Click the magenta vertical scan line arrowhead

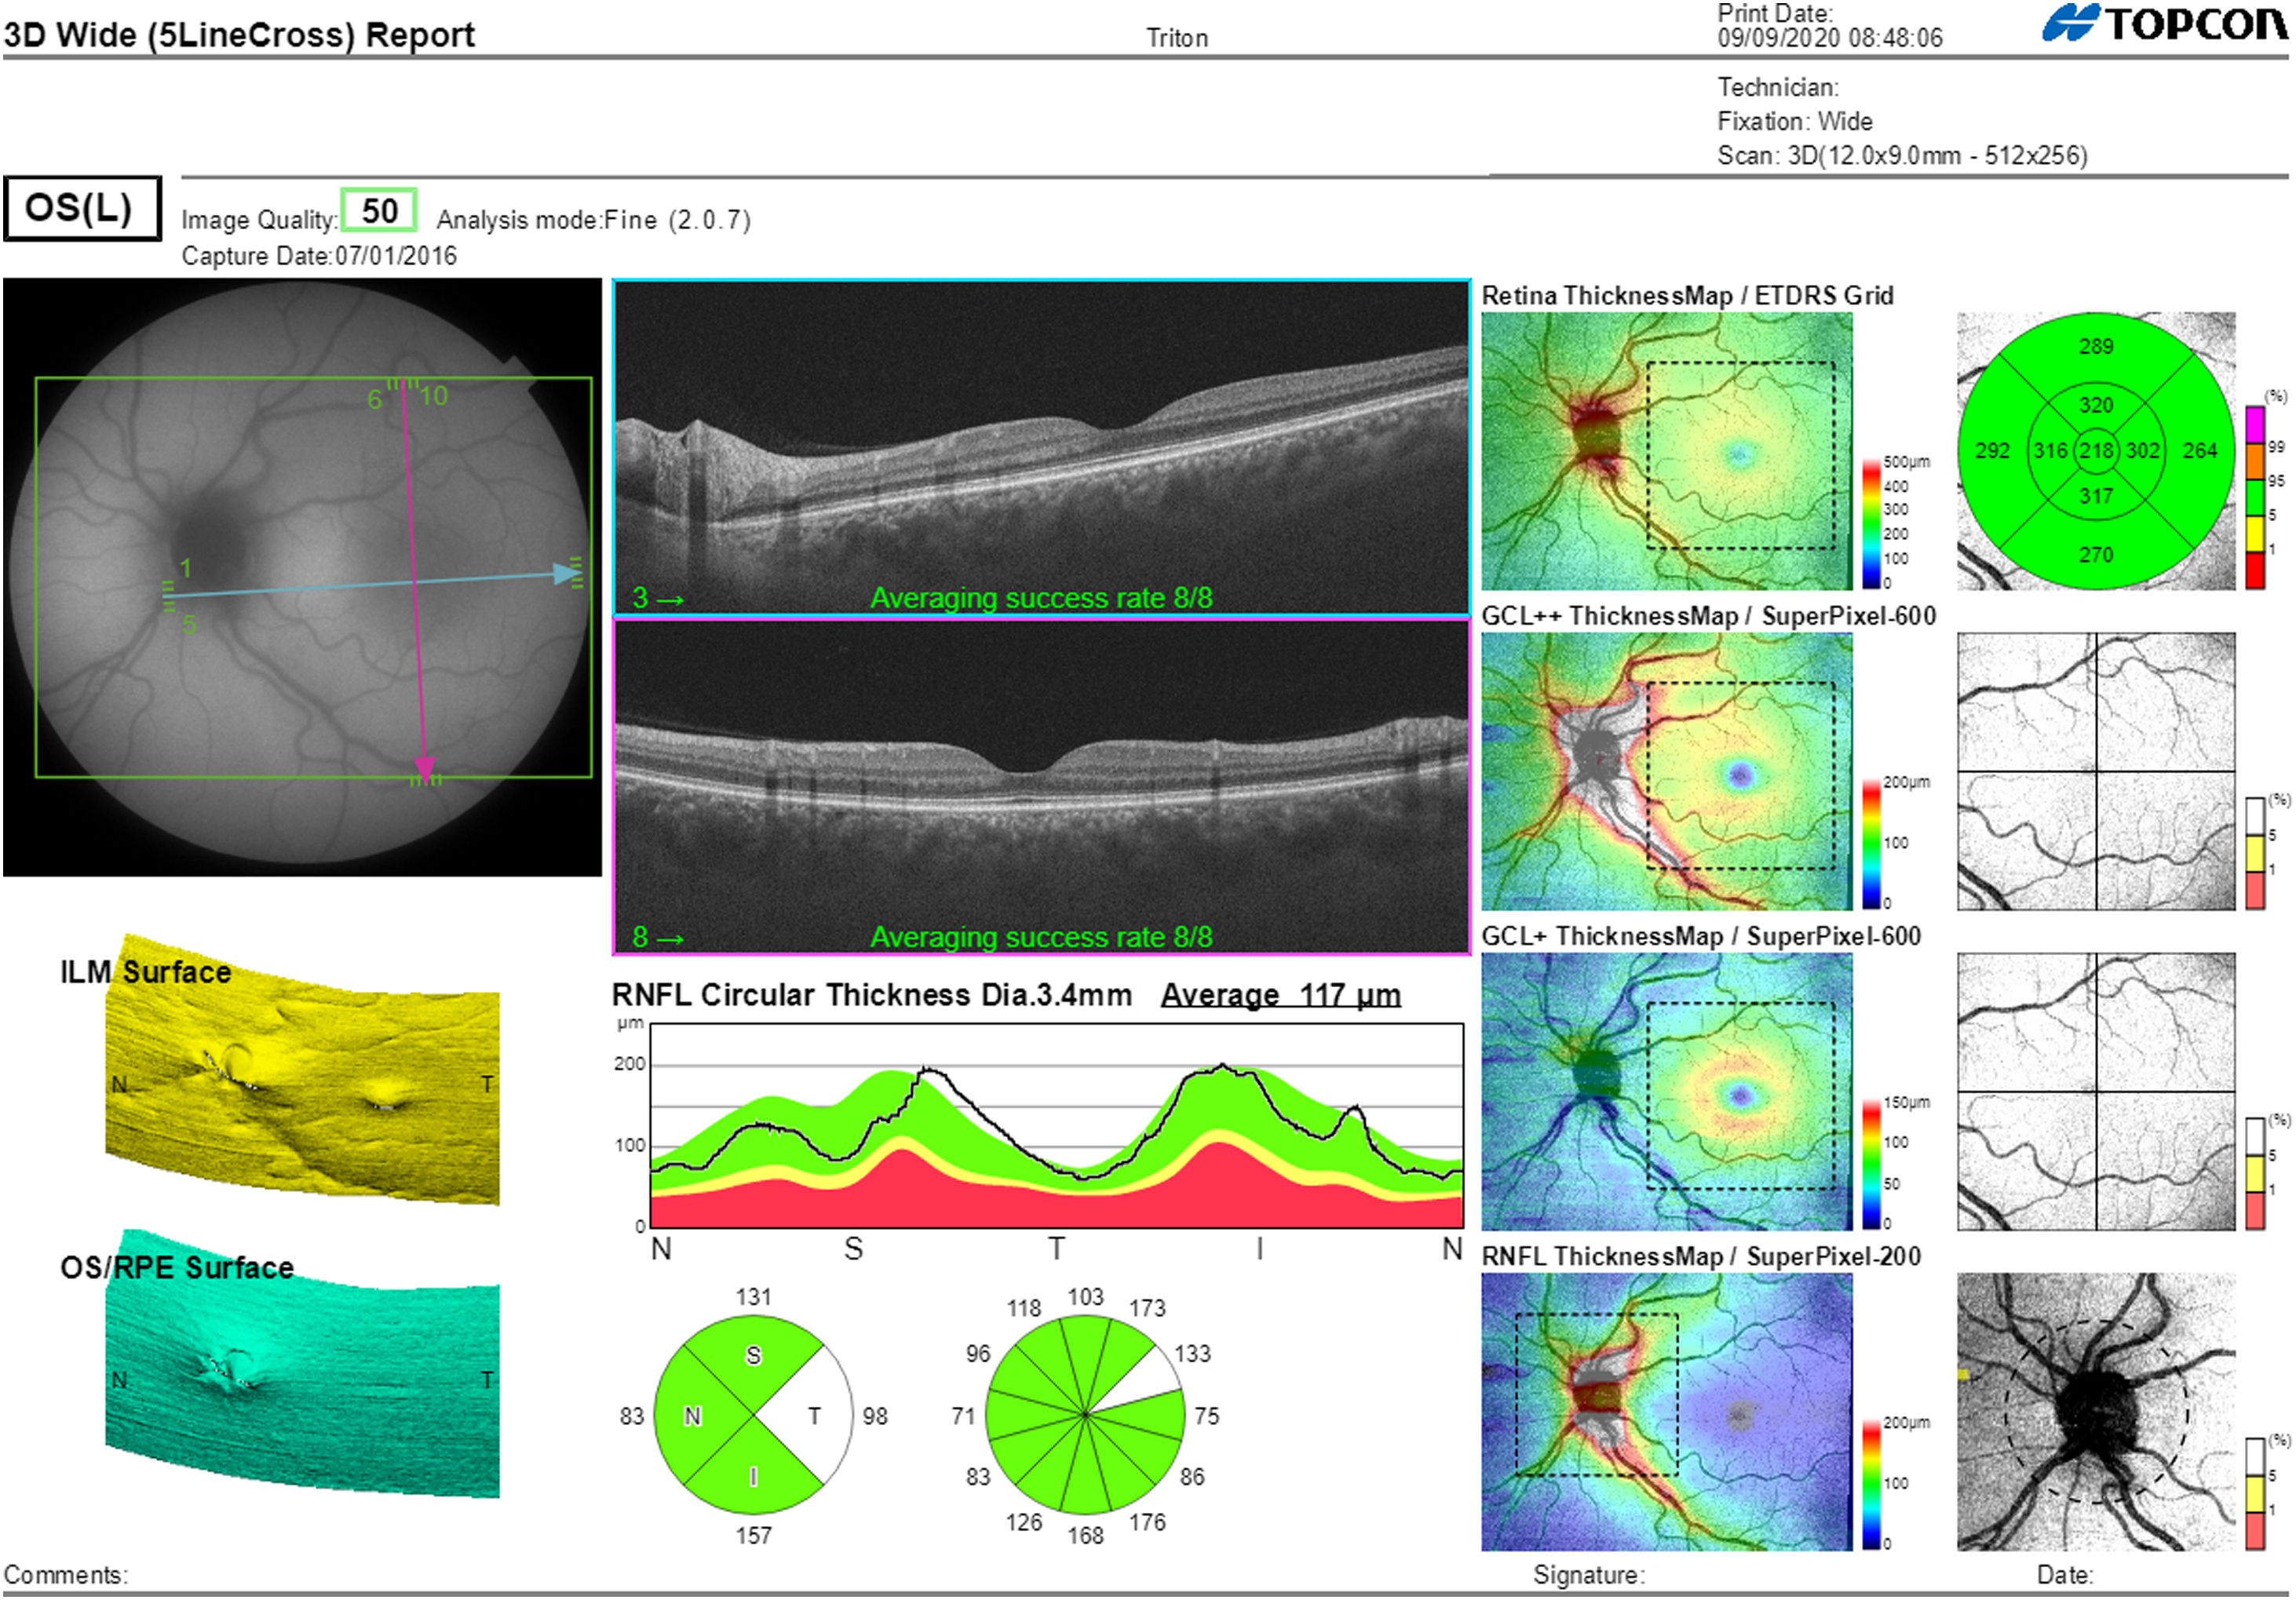tap(425, 767)
